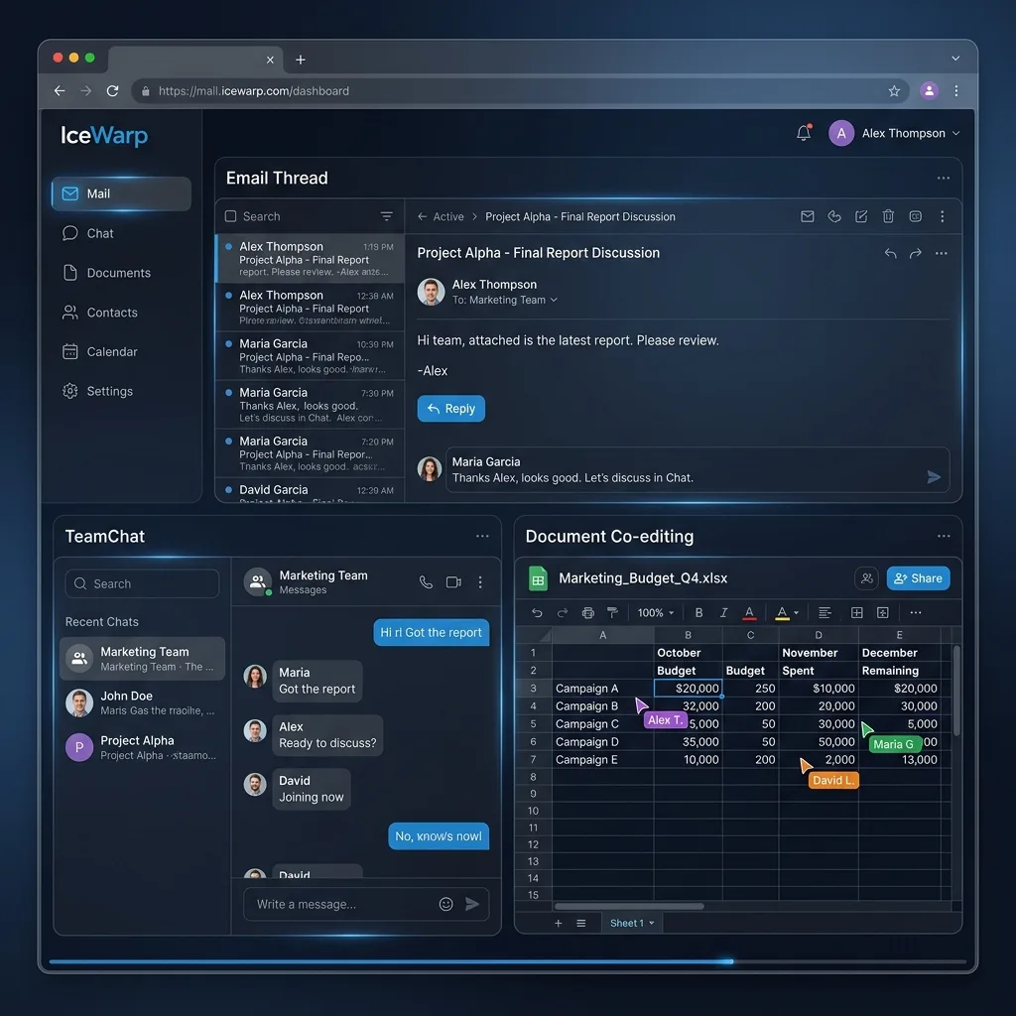The height and width of the screenshot is (1016, 1016).
Task: Open the 100% zoom dropdown
Action: (656, 613)
